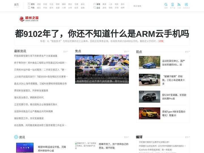The image size is (204, 153).
Task: Click the blue car thumbnail
Action: point(150,62)
